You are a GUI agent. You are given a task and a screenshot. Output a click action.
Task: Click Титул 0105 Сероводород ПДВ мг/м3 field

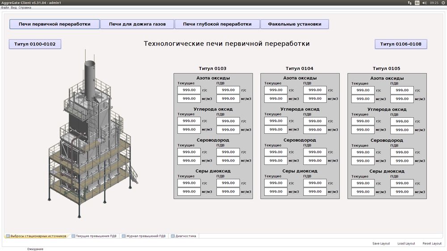point(402,161)
